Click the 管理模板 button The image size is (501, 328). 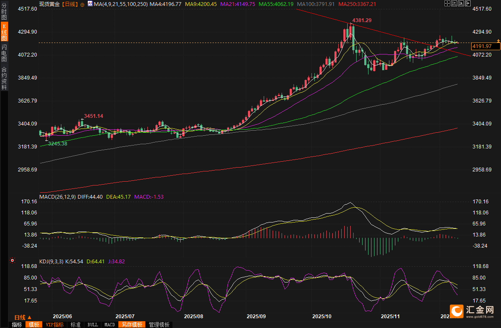(x=159, y=325)
